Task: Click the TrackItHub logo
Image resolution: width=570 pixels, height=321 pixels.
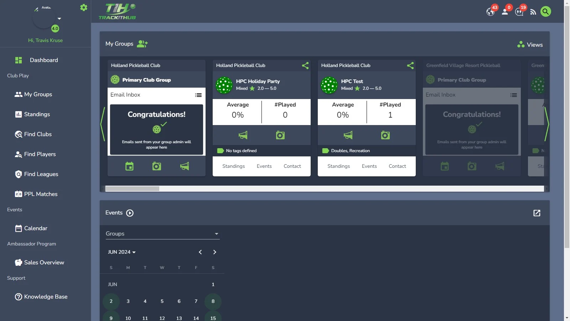Action: tap(117, 11)
